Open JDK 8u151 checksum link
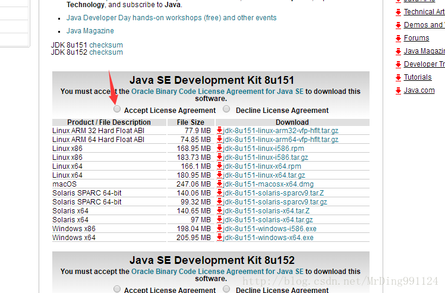The image size is (445, 293). click(x=106, y=45)
